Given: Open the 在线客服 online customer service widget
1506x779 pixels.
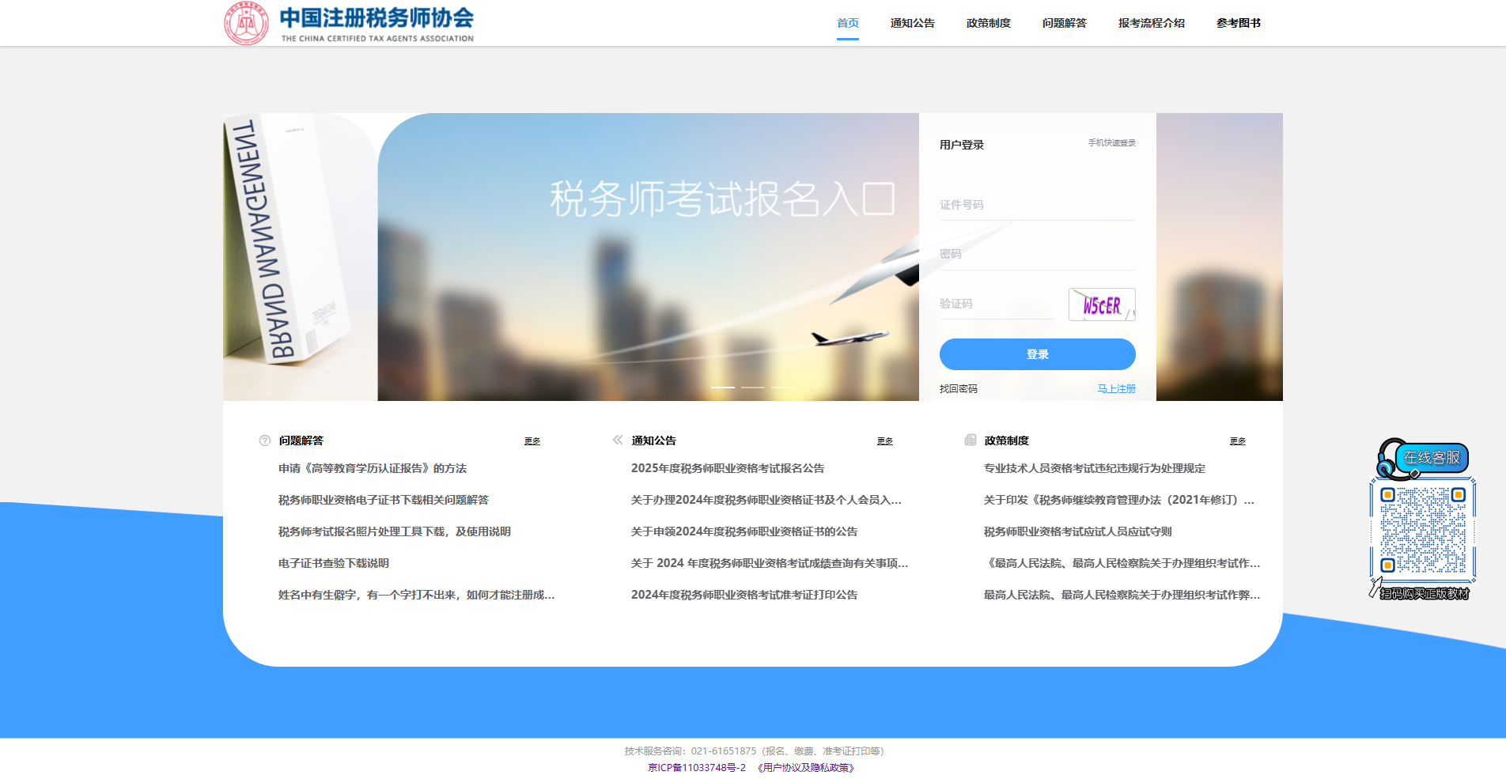Looking at the screenshot, I should (1432, 457).
